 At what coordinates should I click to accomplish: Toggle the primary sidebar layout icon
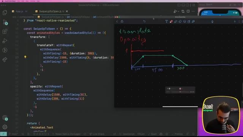(x=179, y=5)
